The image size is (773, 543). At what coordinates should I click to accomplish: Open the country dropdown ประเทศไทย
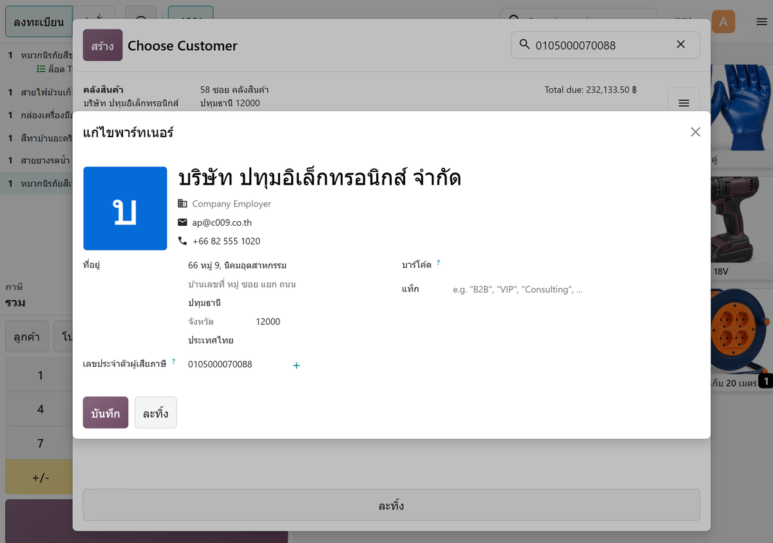283,340
